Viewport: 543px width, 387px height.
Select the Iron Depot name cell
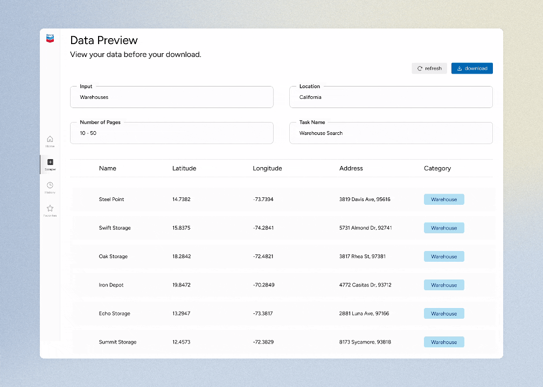coord(111,285)
